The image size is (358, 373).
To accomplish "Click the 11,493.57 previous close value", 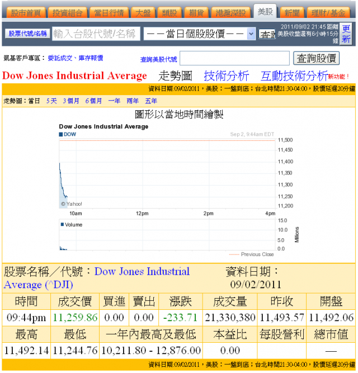I will pos(282,318).
